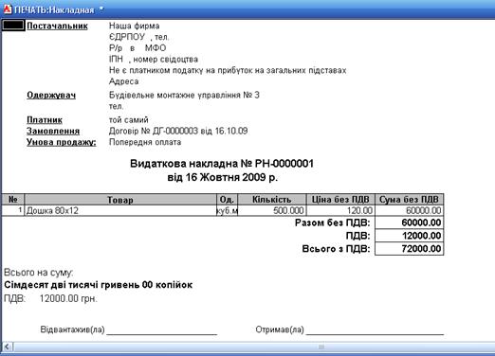Select the Дошка 80x12 item cell
The image size is (495, 356).
(x=120, y=210)
